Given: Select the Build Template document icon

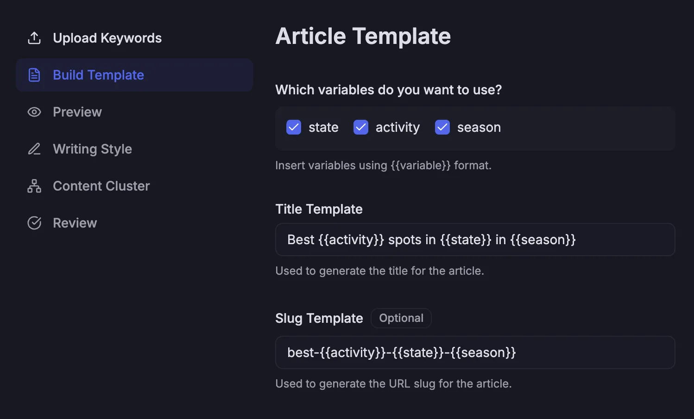Looking at the screenshot, I should point(34,74).
